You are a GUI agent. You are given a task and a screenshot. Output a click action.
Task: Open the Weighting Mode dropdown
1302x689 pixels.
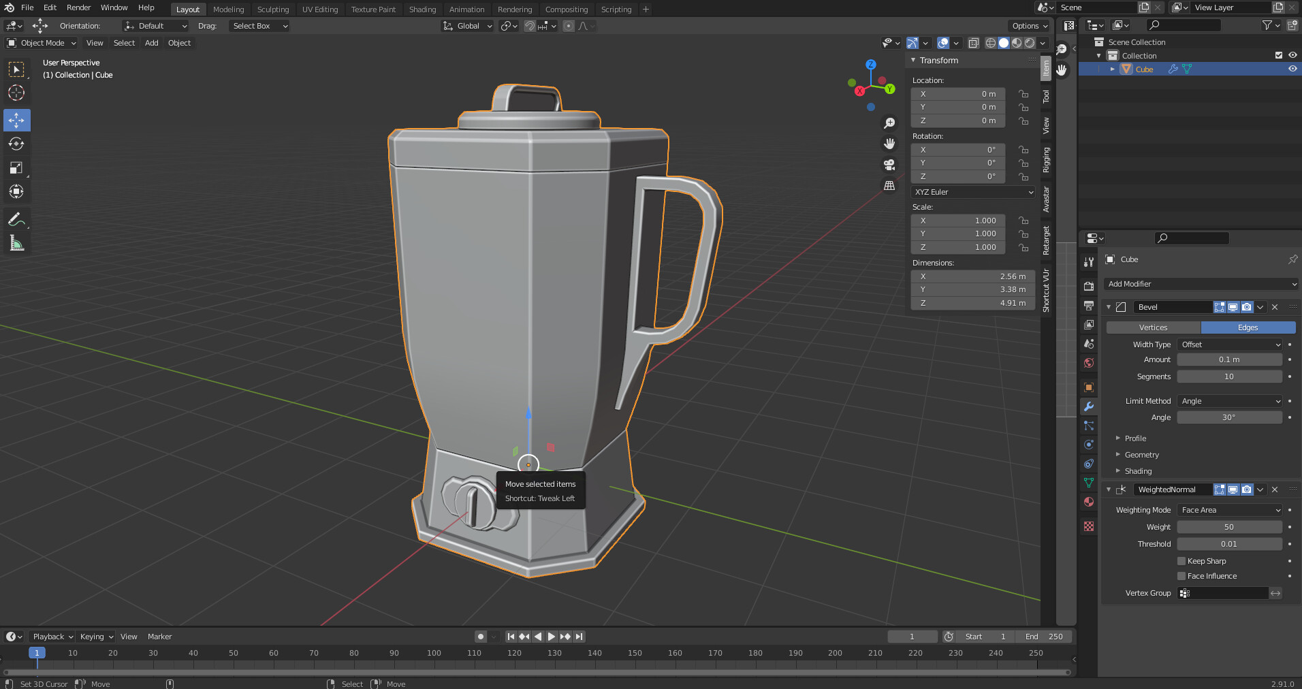[x=1228, y=509]
